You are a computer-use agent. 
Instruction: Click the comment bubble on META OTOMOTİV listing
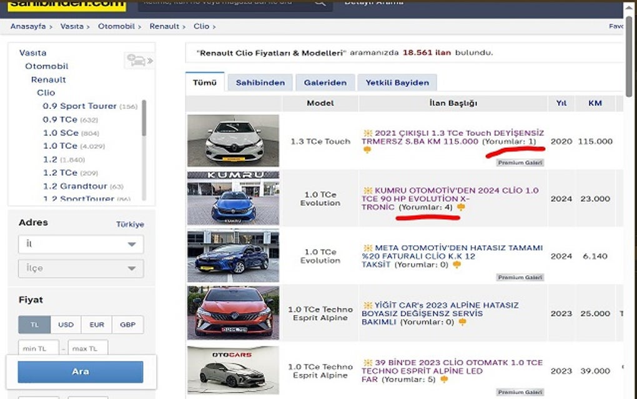click(x=457, y=265)
